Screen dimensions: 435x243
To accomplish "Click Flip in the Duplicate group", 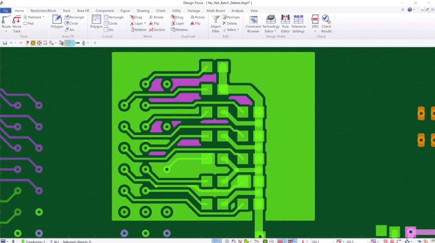I will pos(195,23).
